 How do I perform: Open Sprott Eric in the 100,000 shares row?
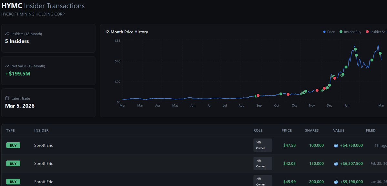(44, 146)
